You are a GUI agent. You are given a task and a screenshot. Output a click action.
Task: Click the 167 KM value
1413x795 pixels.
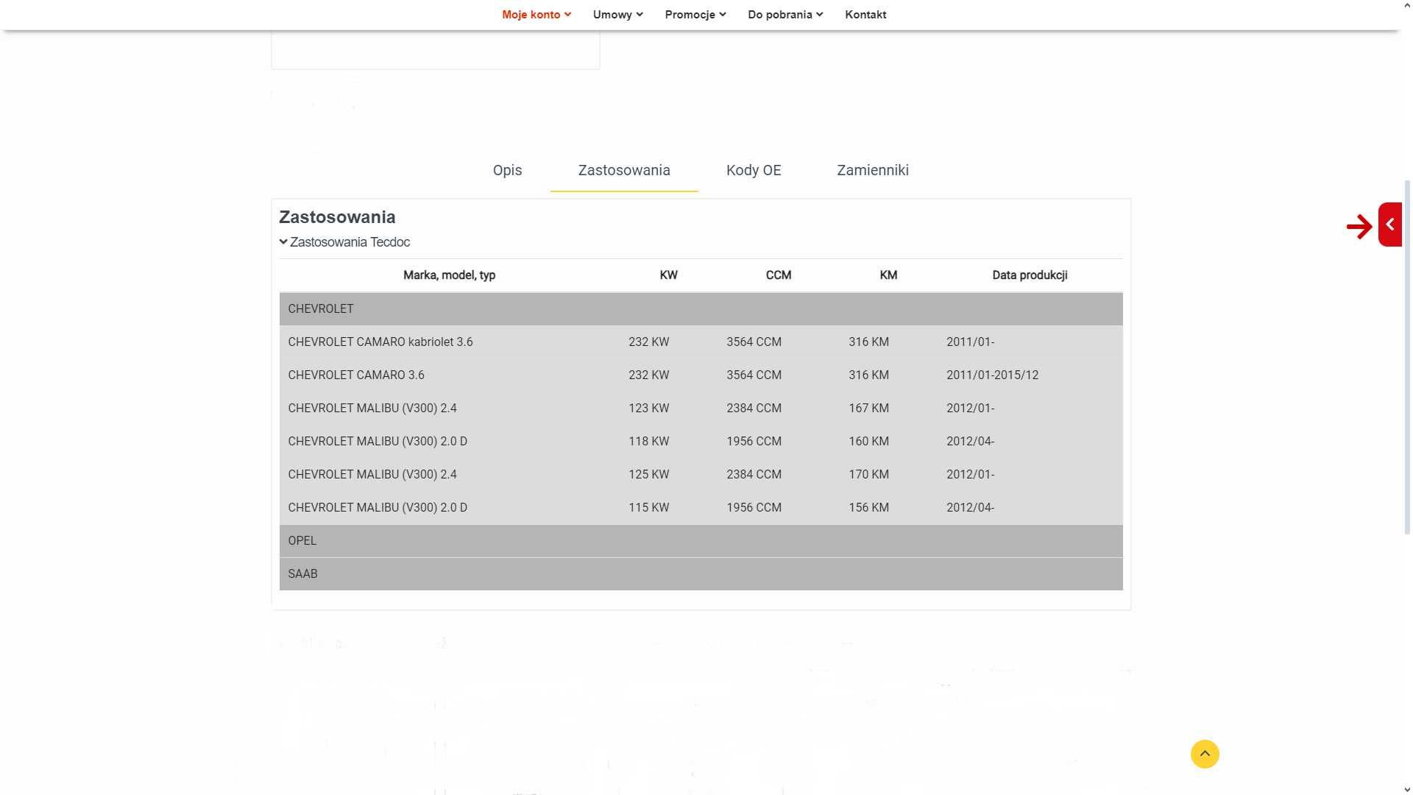pos(868,408)
